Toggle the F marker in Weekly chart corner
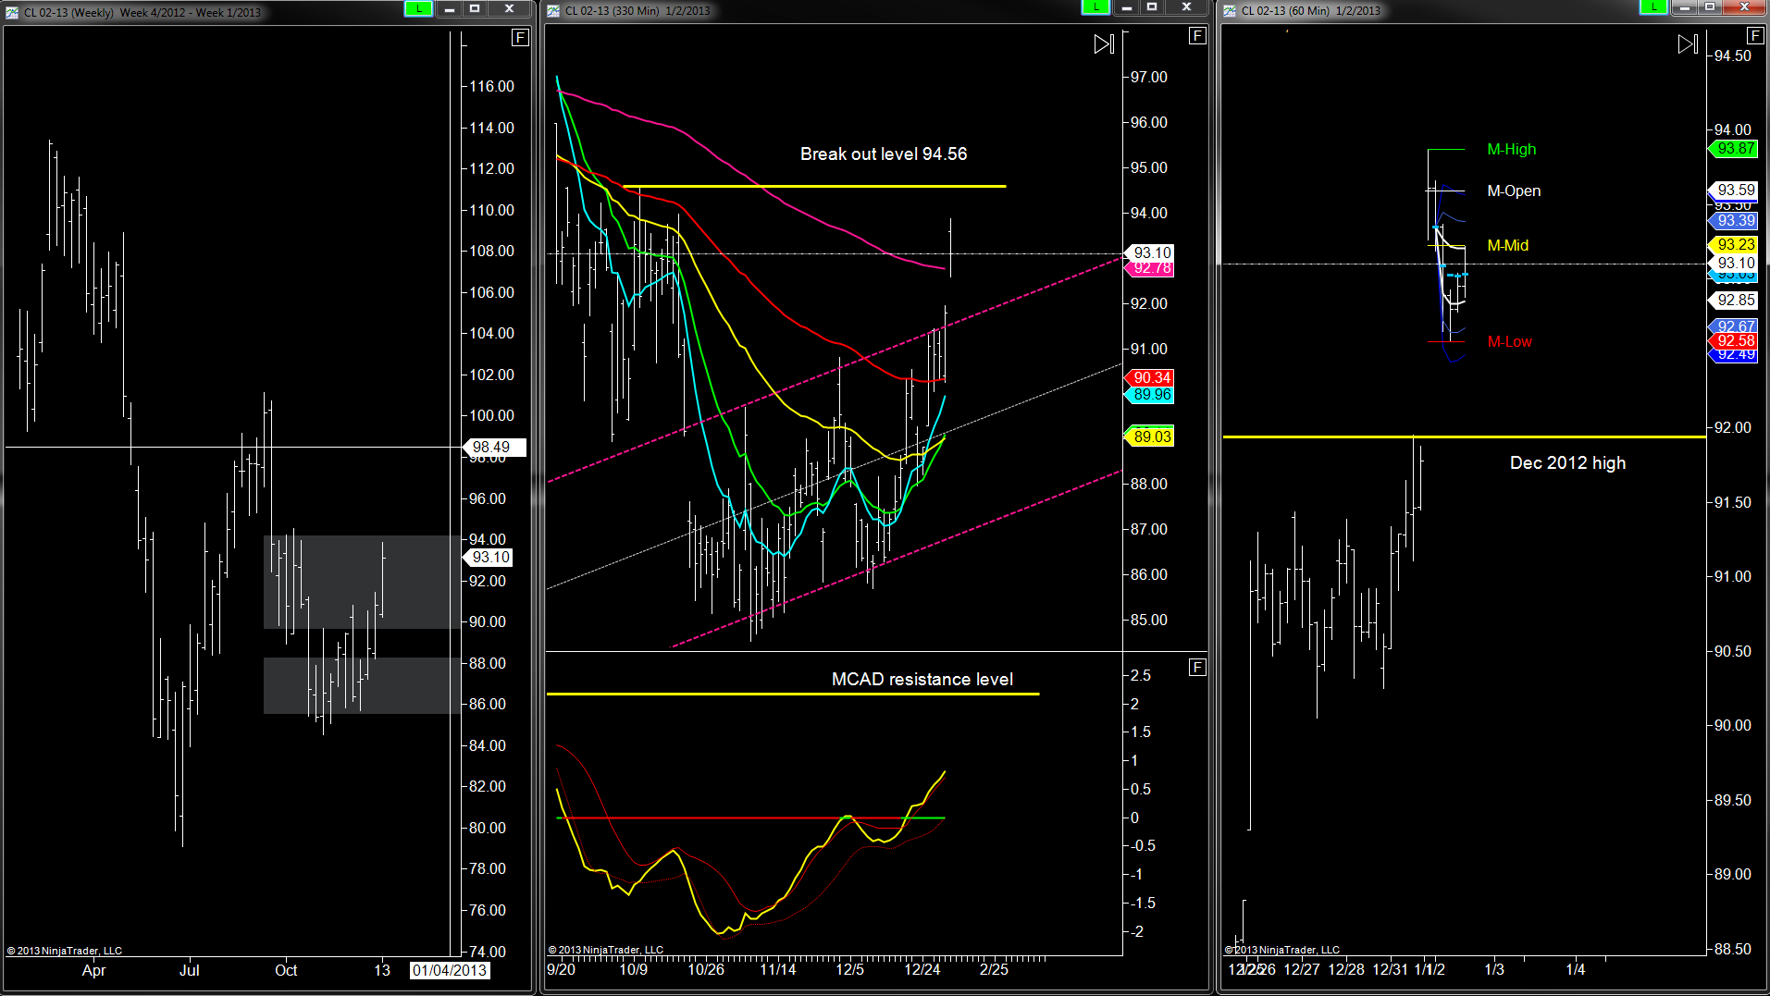This screenshot has width=1770, height=996. pos(520,38)
